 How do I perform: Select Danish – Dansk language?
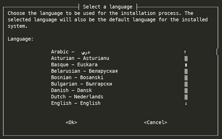72,90
